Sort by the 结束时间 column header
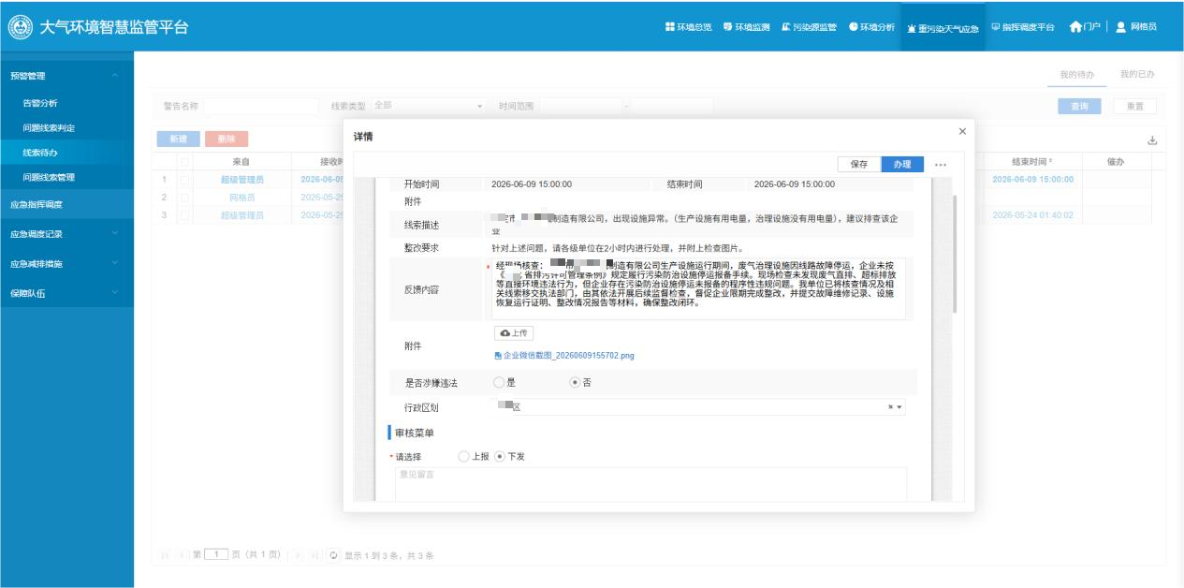The width and height of the screenshot is (1184, 588). [x=1031, y=162]
